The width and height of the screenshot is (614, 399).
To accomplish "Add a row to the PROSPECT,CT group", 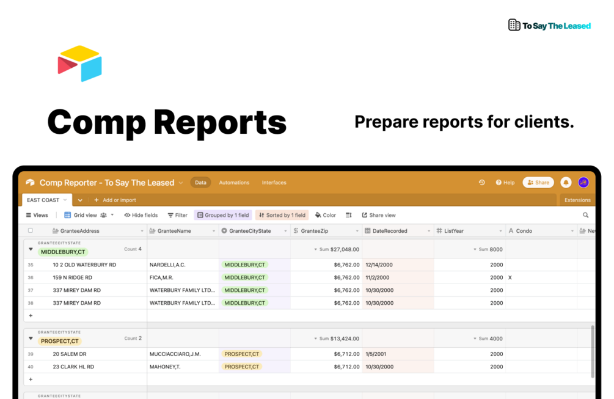I will (31, 379).
